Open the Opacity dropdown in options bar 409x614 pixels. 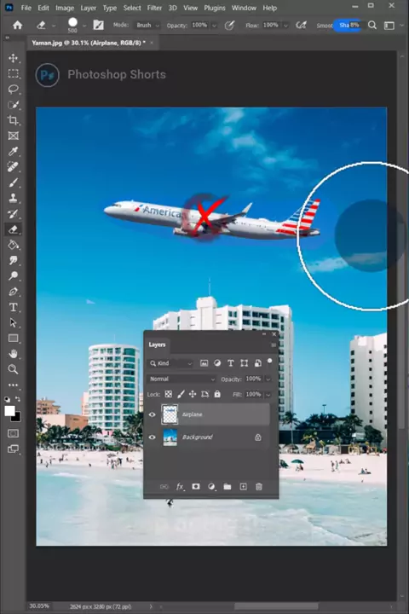click(214, 26)
